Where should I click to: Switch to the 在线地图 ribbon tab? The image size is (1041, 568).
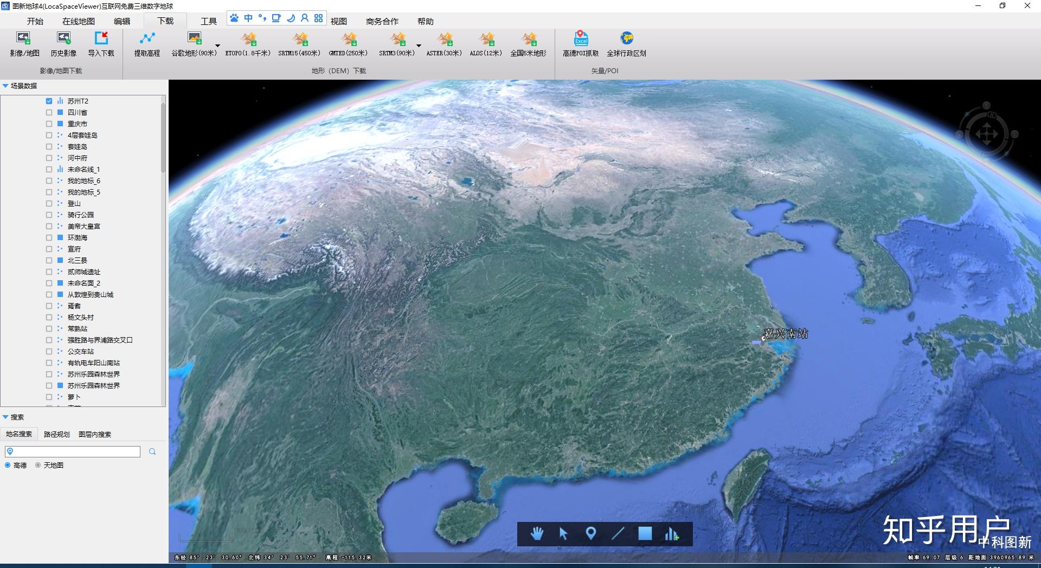click(79, 21)
